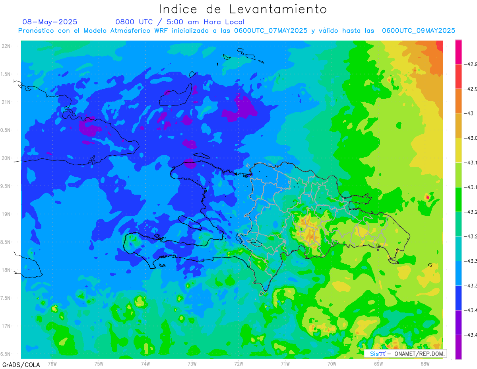The width and height of the screenshot is (477, 369).
Task: Click the '0800 UTC / 5:00 am Hora Local' label
Action: (x=180, y=22)
